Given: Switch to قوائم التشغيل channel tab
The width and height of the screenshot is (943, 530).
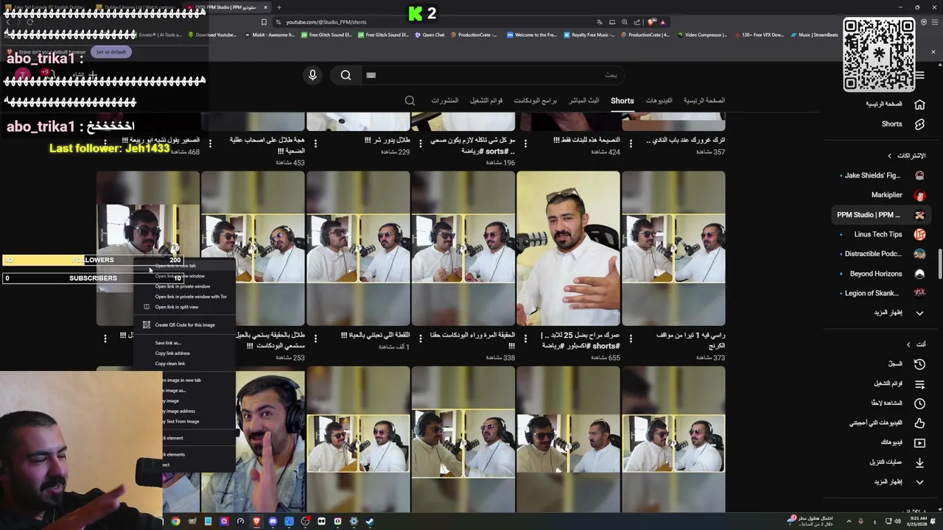Looking at the screenshot, I should pyautogui.click(x=486, y=101).
